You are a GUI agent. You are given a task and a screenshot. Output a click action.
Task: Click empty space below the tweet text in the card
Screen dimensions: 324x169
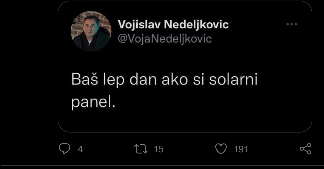click(185, 121)
